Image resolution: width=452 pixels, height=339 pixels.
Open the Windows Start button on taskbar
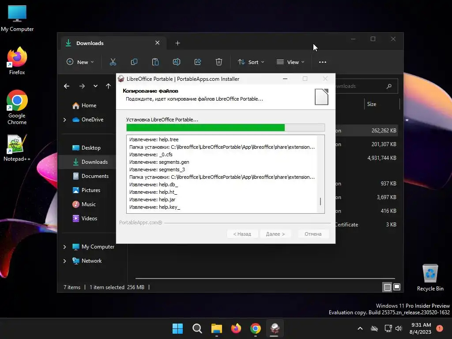177,328
